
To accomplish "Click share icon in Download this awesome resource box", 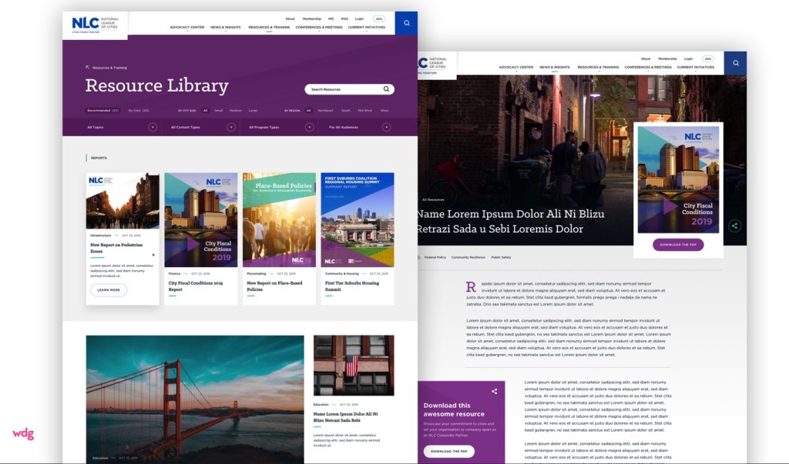I will click(x=495, y=392).
